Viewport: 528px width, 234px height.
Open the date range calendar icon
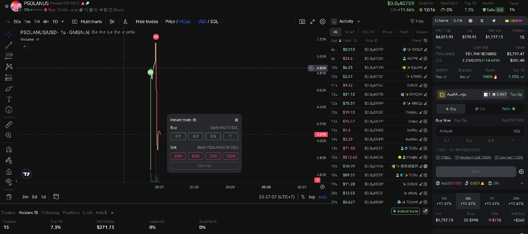(56, 197)
